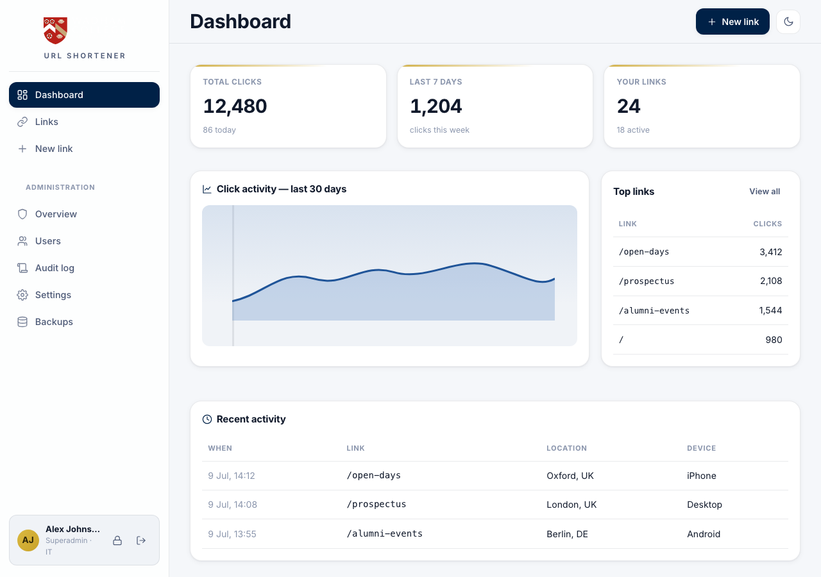The image size is (821, 577).
Task: Click the college crest logo
Action: [56, 30]
